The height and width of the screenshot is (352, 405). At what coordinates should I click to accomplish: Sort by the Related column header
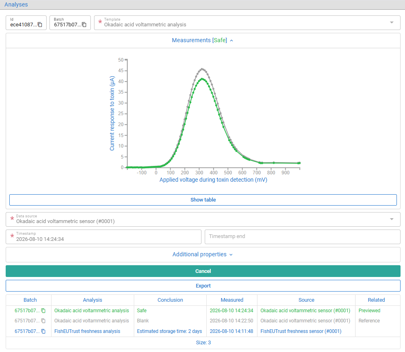tap(376, 300)
